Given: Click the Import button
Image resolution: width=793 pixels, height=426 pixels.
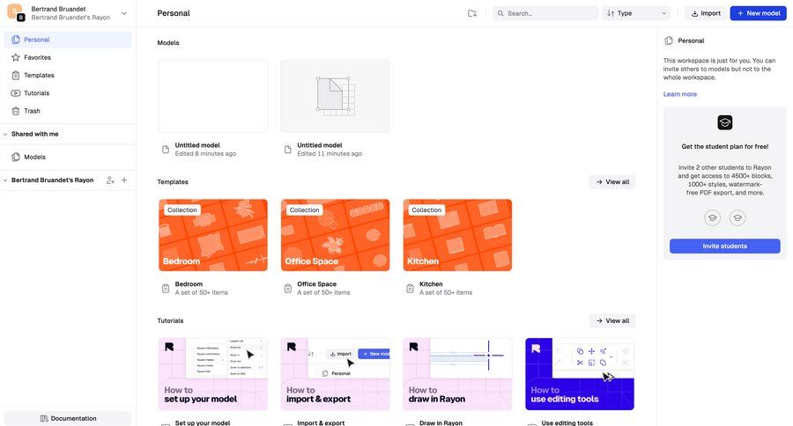Looking at the screenshot, I should tap(704, 13).
